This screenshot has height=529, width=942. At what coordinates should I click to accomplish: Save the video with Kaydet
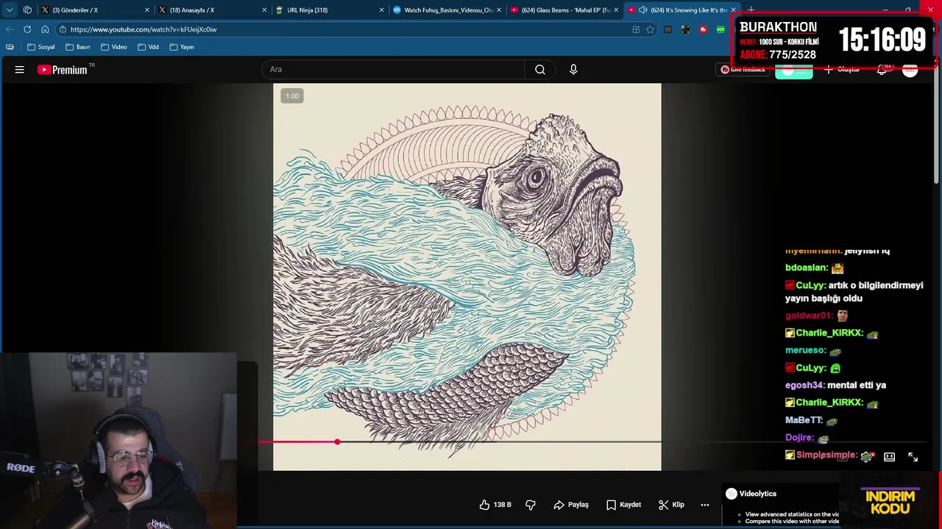(623, 505)
